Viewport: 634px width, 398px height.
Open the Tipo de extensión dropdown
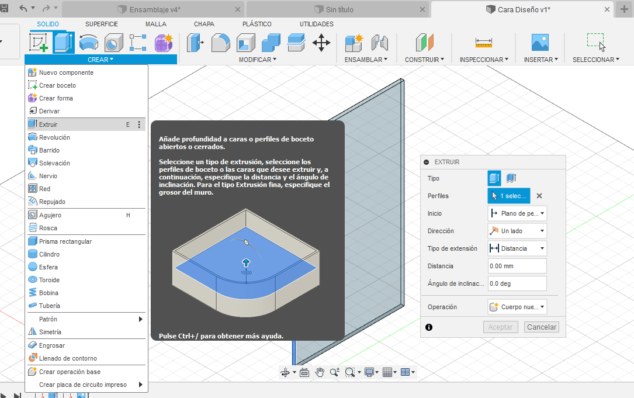pyautogui.click(x=517, y=248)
